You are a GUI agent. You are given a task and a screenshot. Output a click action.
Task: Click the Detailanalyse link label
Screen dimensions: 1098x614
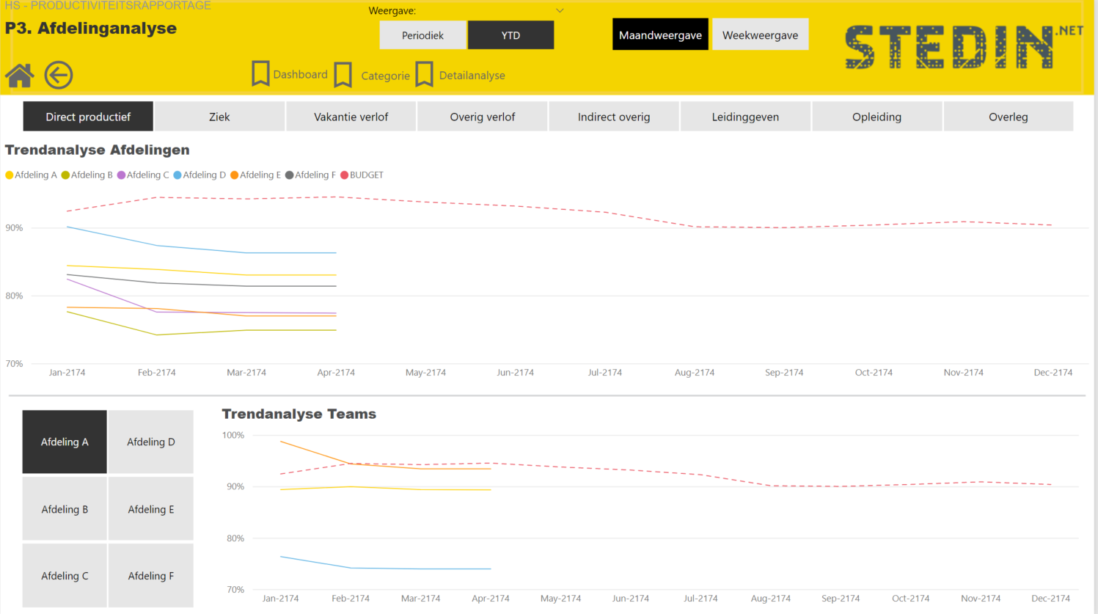point(472,76)
